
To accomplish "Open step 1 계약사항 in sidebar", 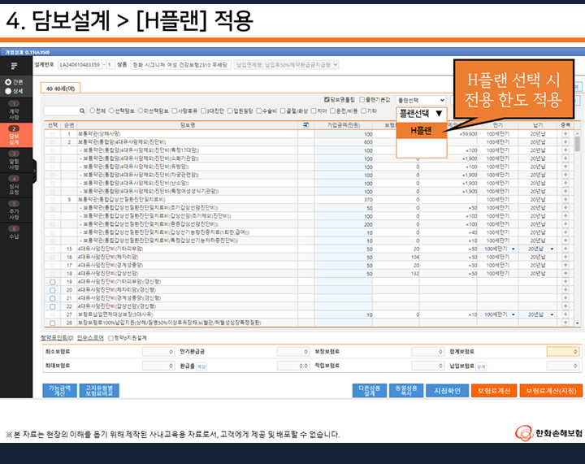I will coord(14,111).
